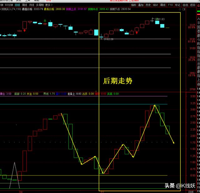
Task: Open F10 company info
Action: [170, 5]
